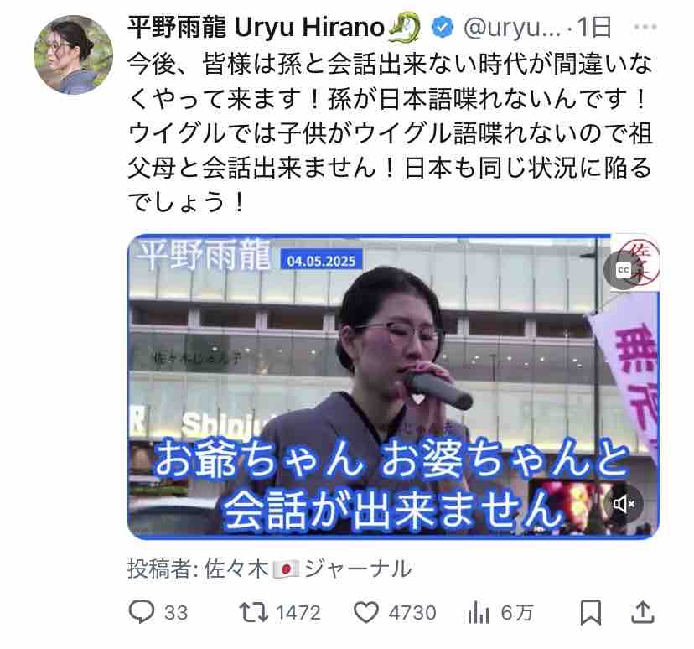Open Uryu Hirano's profile avatar

click(73, 55)
